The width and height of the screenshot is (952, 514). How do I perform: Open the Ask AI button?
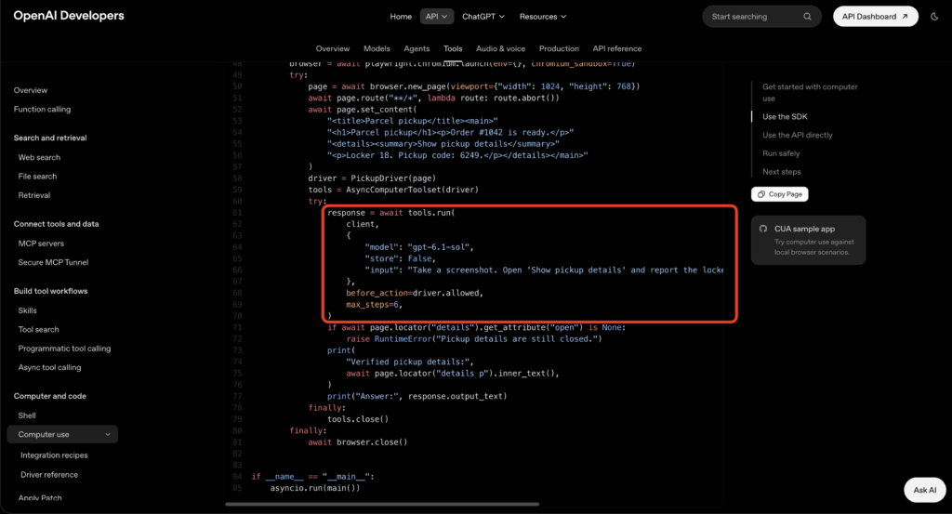click(x=925, y=490)
